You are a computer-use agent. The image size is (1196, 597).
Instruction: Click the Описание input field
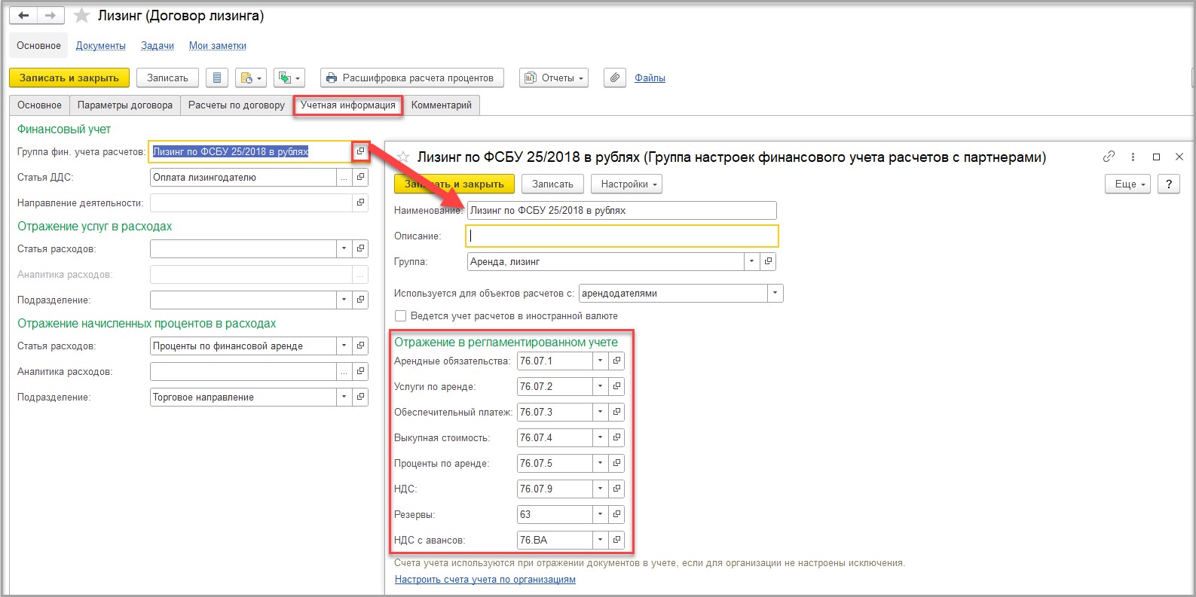pyautogui.click(x=622, y=236)
